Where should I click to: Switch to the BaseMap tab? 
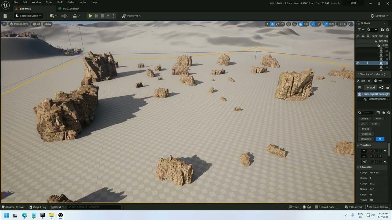25,9
